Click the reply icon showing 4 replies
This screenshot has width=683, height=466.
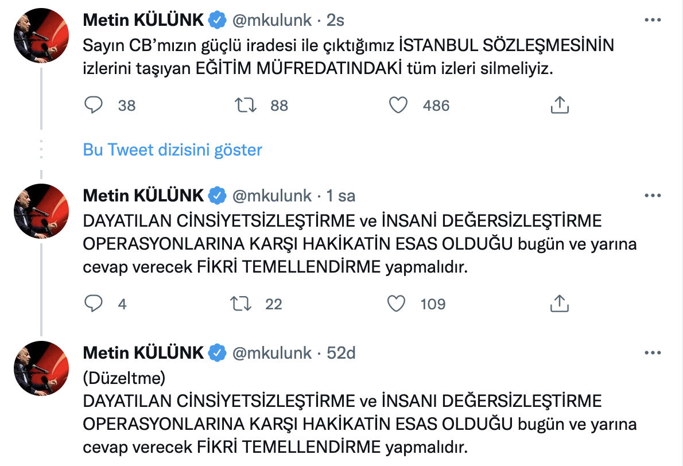pos(93,304)
